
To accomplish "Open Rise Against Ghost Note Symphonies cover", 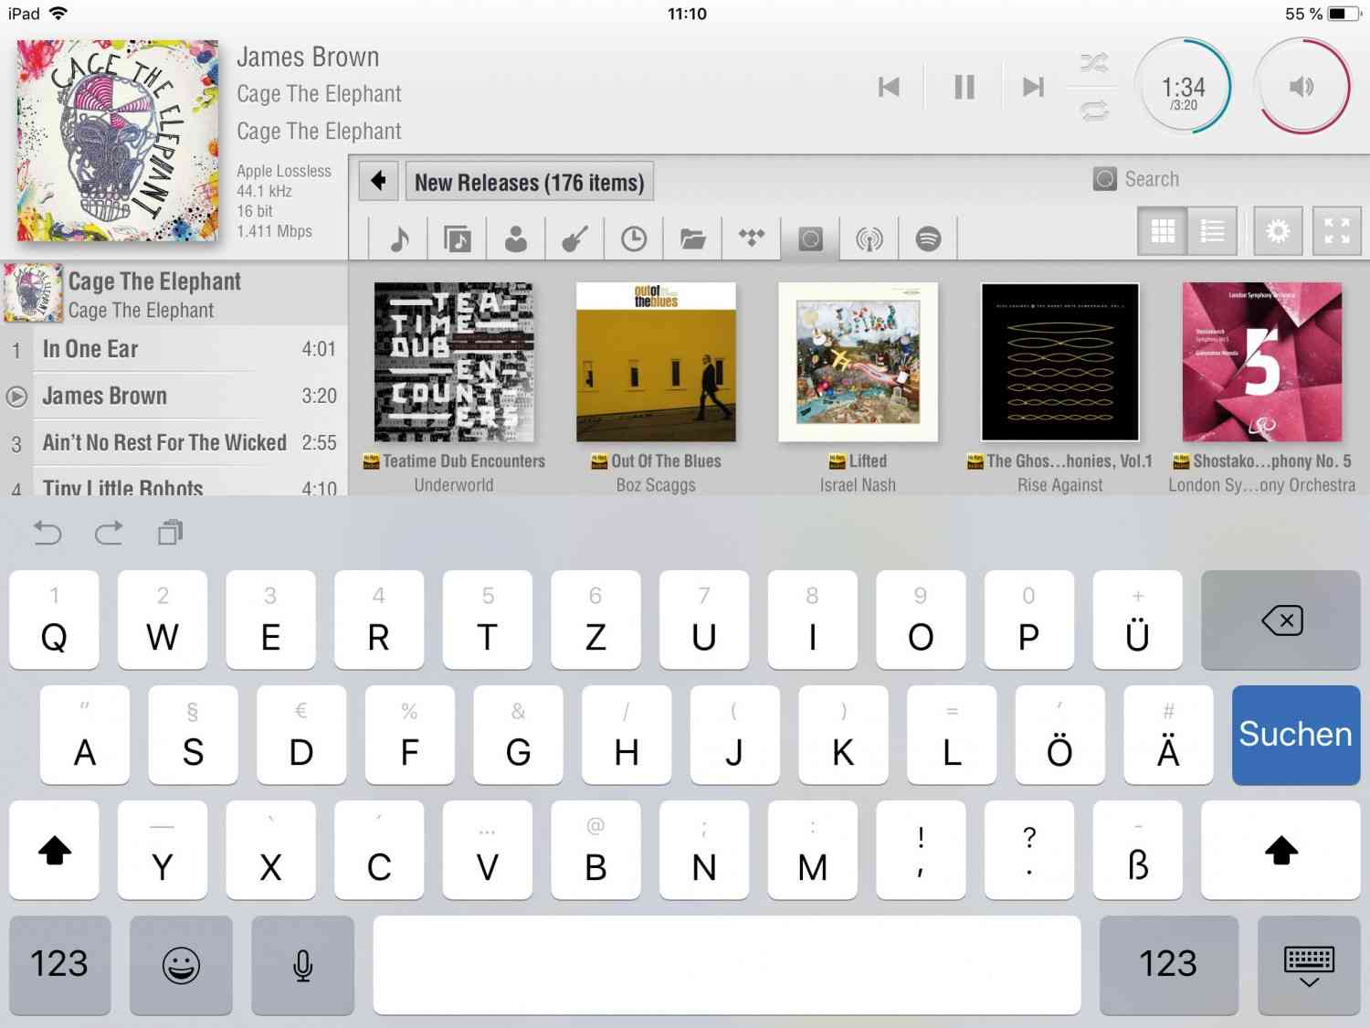I will tap(1059, 362).
